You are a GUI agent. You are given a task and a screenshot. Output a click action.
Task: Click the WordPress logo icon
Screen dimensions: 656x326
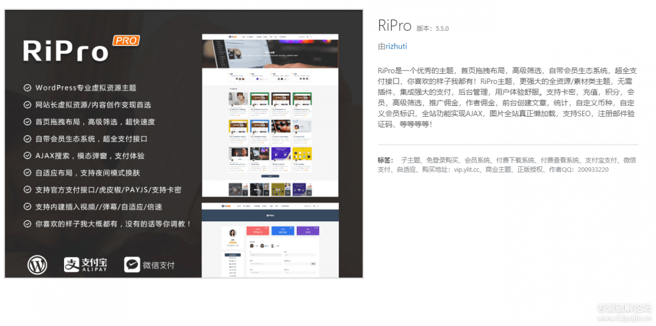point(37,265)
